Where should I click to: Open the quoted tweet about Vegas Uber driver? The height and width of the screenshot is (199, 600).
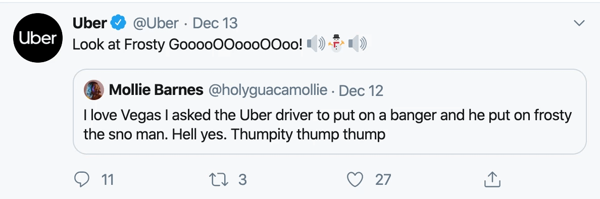click(329, 112)
